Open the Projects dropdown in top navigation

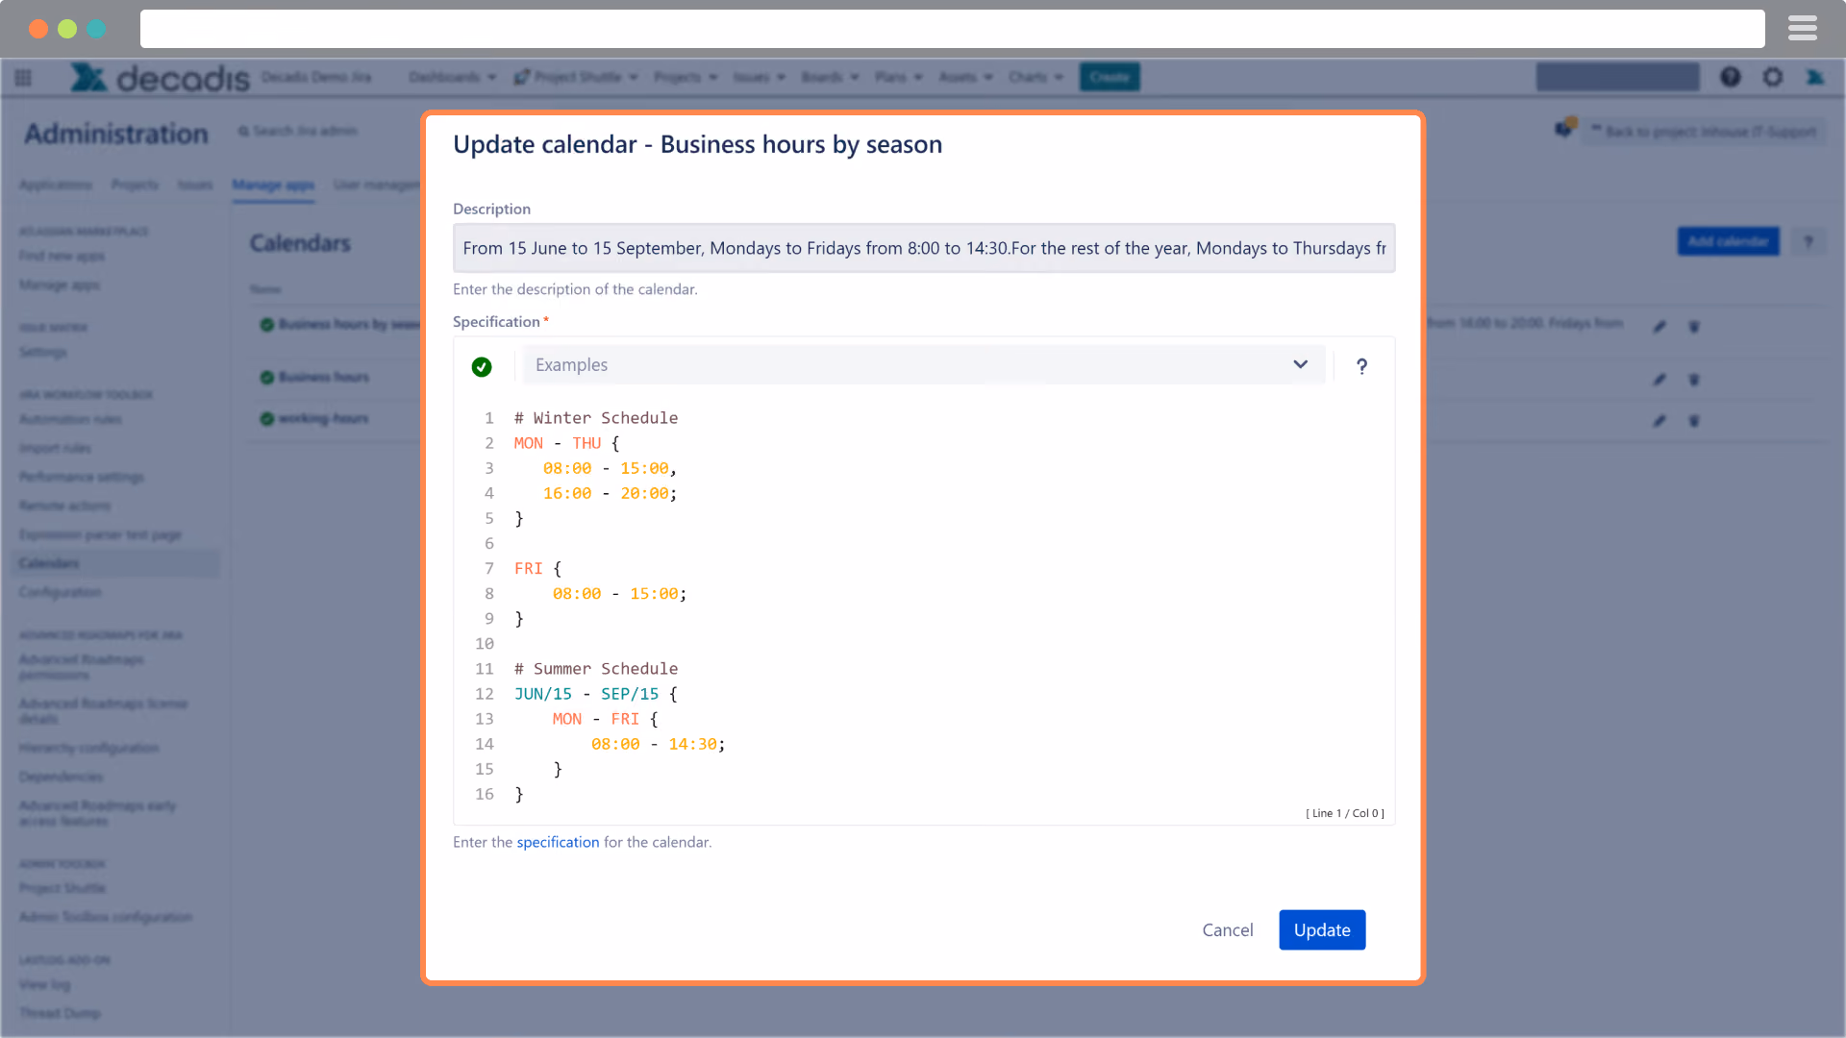tap(686, 77)
